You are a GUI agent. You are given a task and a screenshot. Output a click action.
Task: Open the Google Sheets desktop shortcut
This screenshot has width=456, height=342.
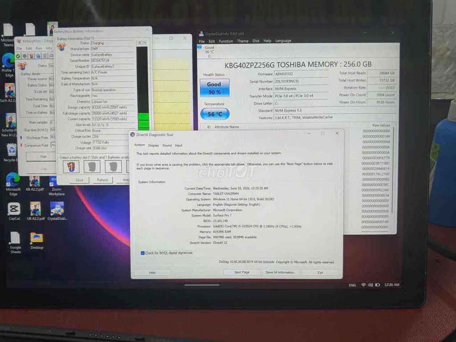(15, 243)
